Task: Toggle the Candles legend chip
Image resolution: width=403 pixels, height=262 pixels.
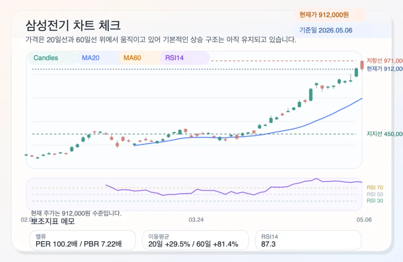Action: click(53, 58)
